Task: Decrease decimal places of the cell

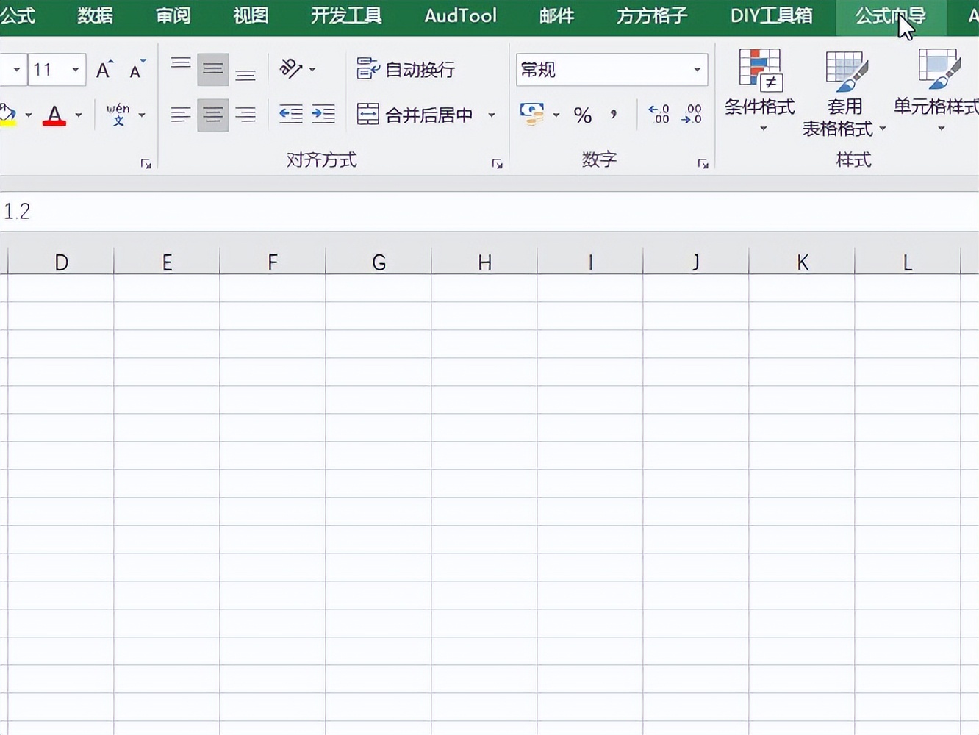Action: pyautogui.click(x=692, y=113)
